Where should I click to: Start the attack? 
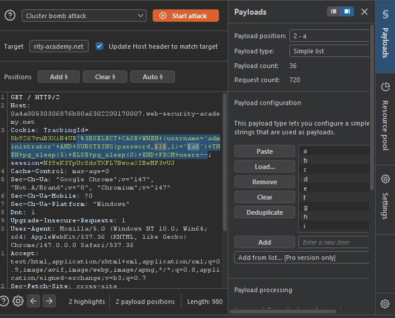tap(185, 16)
